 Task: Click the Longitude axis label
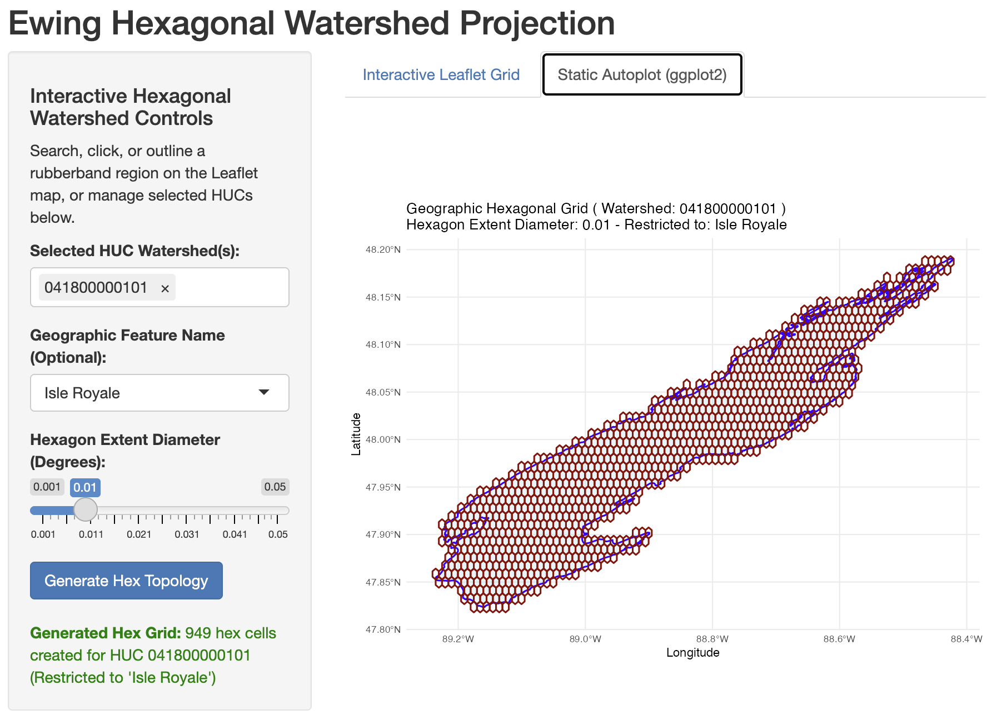[x=692, y=653]
